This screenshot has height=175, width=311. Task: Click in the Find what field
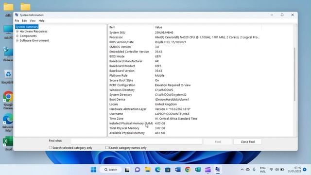137,141
